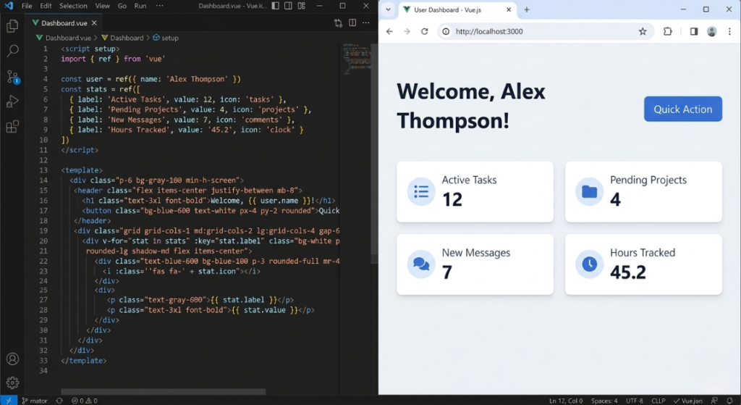Click the Hours Tracked card
741x405 pixels.
643,264
